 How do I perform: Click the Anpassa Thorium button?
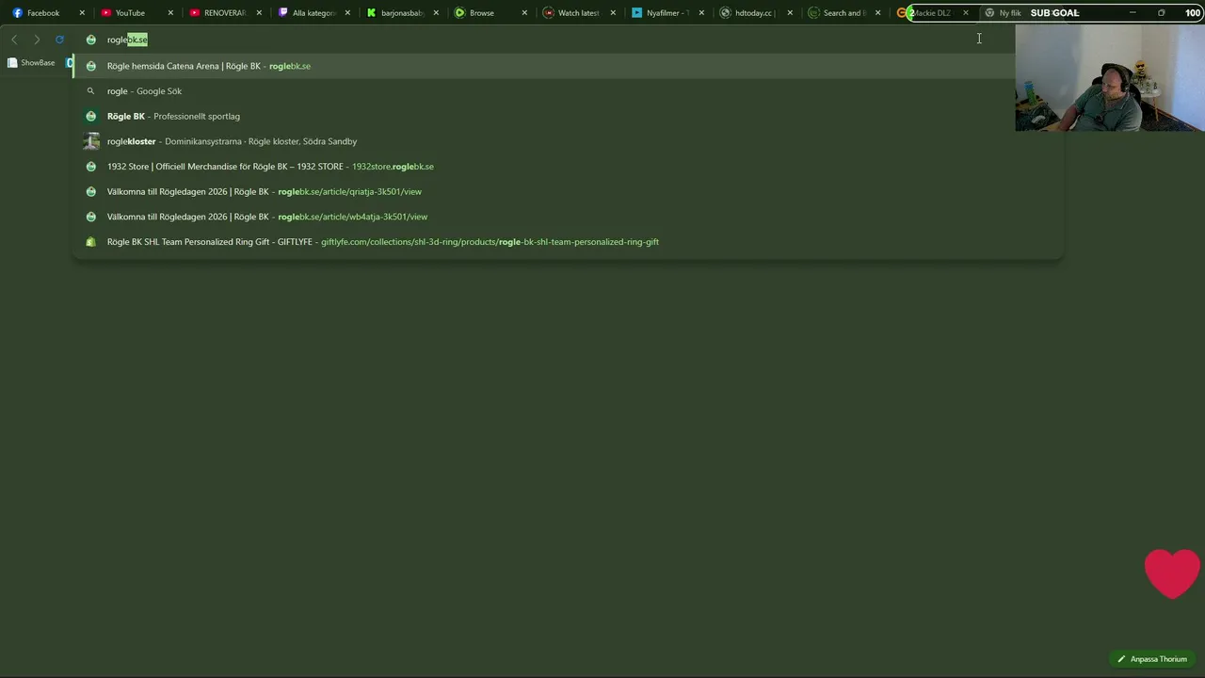pyautogui.click(x=1152, y=659)
